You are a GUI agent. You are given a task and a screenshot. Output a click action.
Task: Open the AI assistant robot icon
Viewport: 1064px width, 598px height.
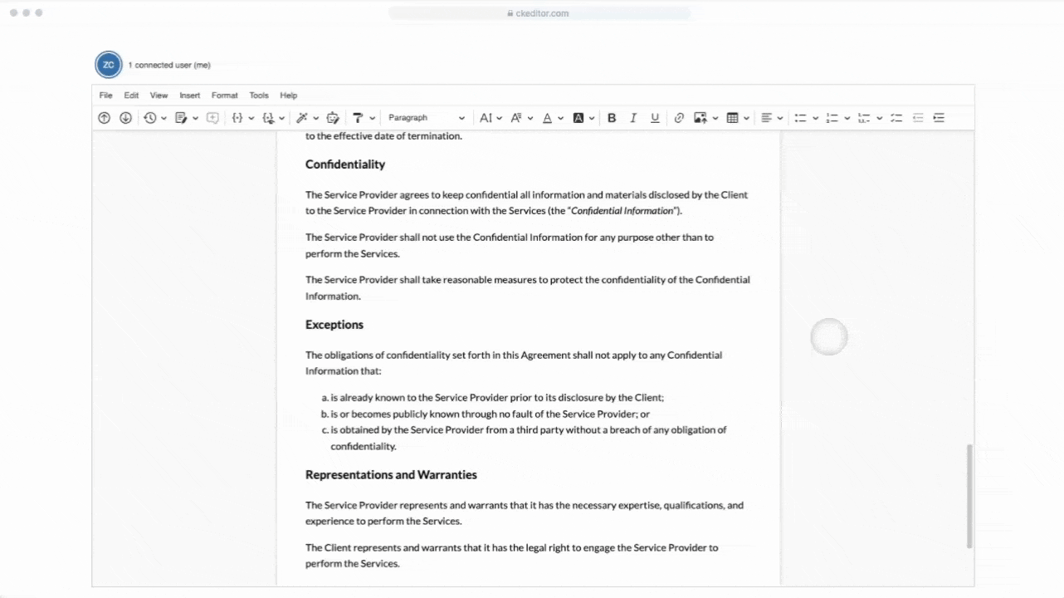334,118
